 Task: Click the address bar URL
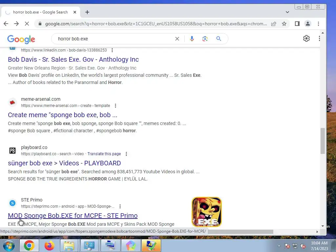coord(156,24)
